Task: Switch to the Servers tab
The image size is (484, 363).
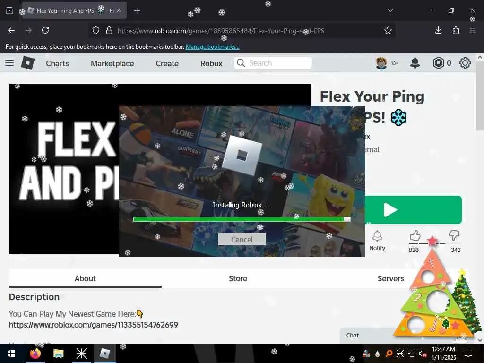Action: 391,278
